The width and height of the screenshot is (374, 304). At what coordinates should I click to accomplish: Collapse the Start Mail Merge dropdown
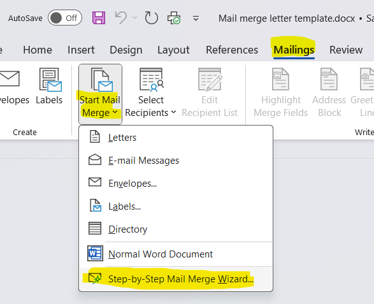100,94
